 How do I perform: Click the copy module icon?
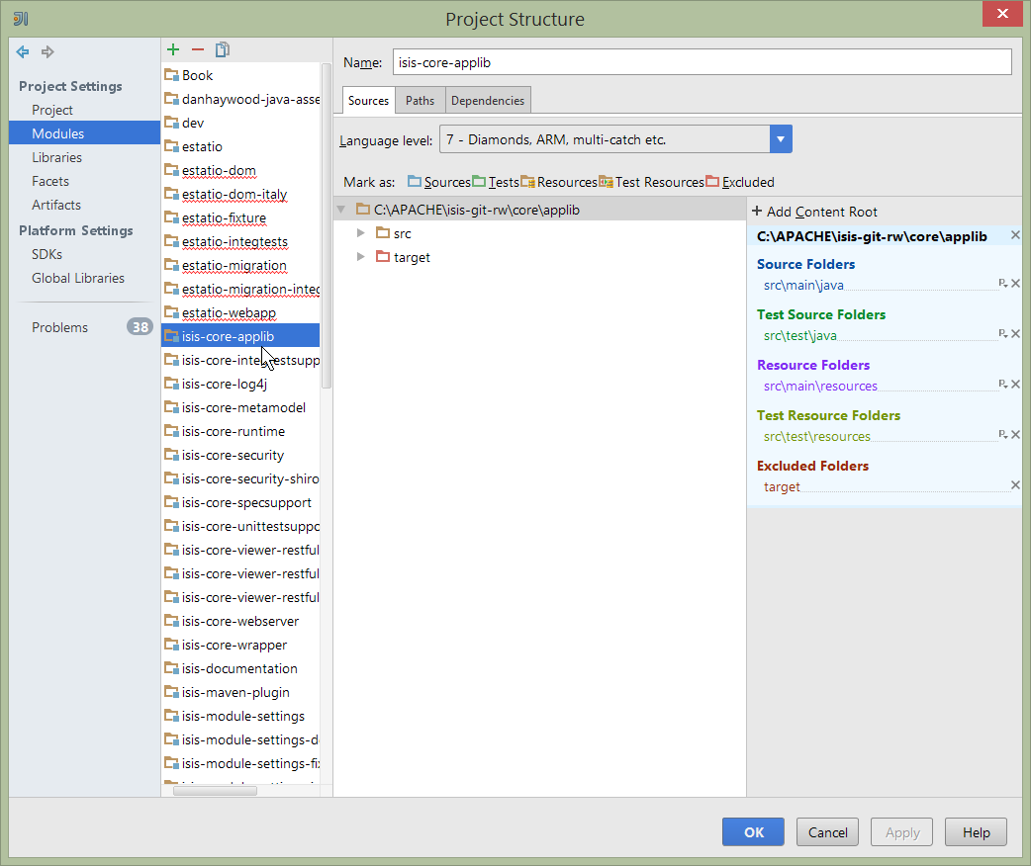(223, 49)
